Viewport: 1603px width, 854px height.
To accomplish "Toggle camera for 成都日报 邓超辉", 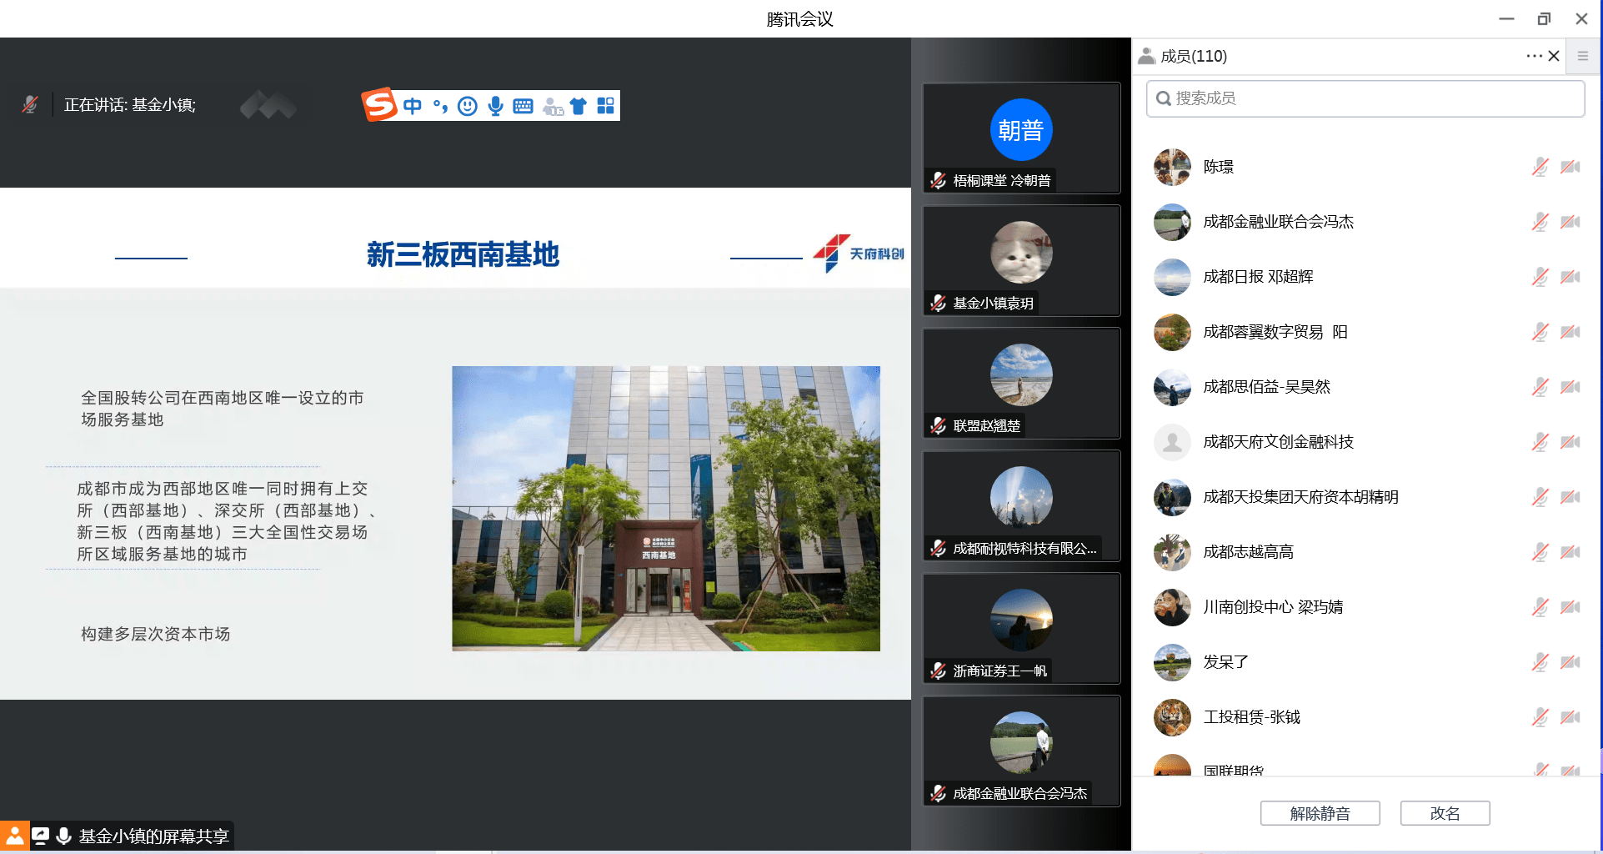I will (1570, 277).
